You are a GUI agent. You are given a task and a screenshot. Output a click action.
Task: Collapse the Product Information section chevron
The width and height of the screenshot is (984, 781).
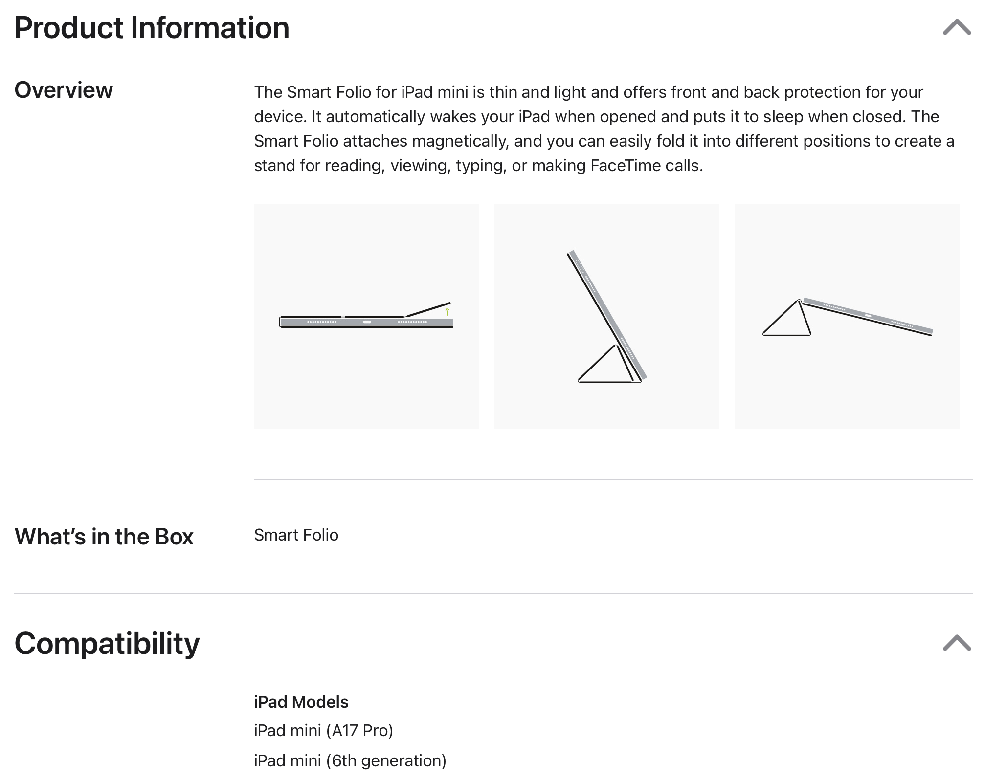(x=957, y=27)
